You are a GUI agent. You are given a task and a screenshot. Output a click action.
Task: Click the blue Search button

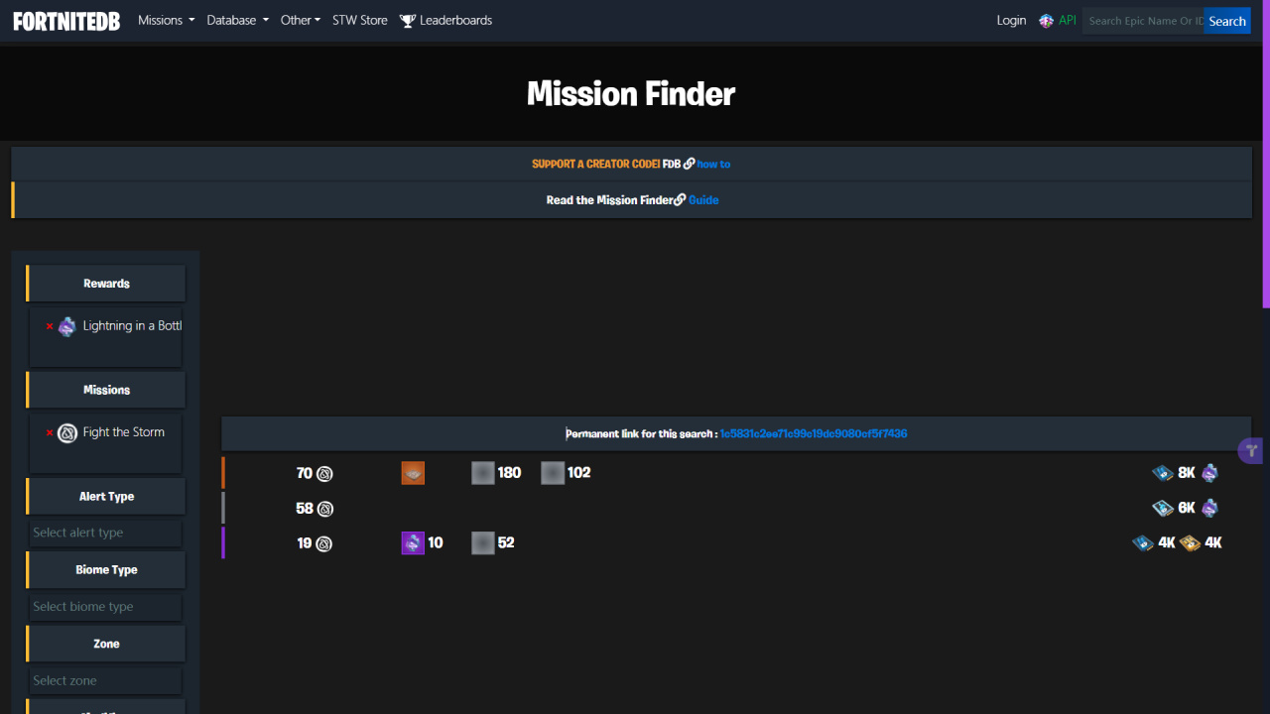(x=1227, y=21)
